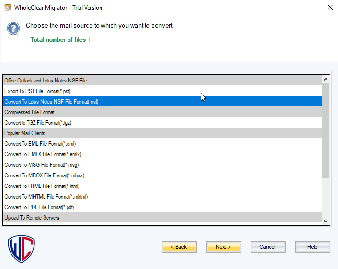The image size is (338, 269).
Task: Cancel the migration wizard
Action: [x=268, y=247]
